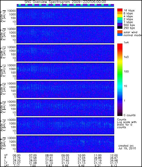This screenshot has height=167, width=142.
Task: Pick the yellow 4 kbps legend swatch
Action: [x=120, y=16]
